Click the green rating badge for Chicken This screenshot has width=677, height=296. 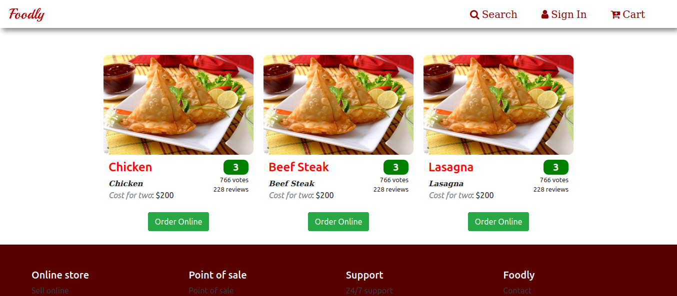[x=236, y=167]
